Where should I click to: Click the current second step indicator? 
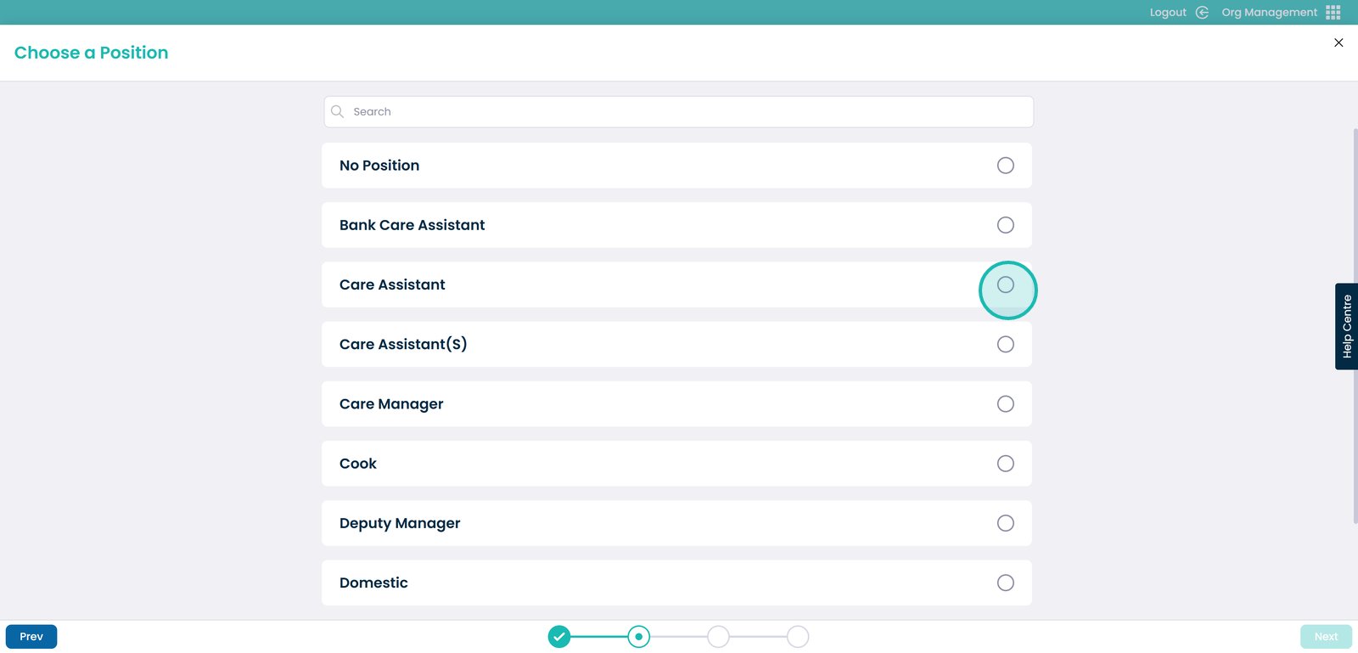pos(638,636)
